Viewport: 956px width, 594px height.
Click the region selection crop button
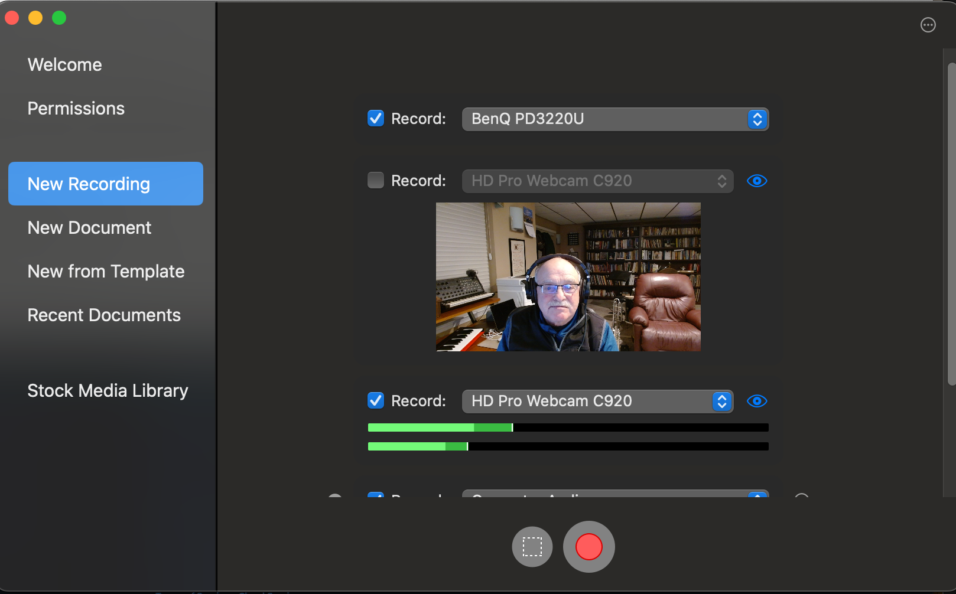[532, 547]
